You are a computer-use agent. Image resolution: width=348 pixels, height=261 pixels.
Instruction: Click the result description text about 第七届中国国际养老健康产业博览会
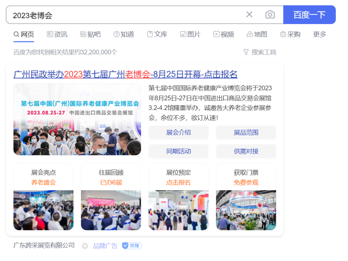point(210,103)
